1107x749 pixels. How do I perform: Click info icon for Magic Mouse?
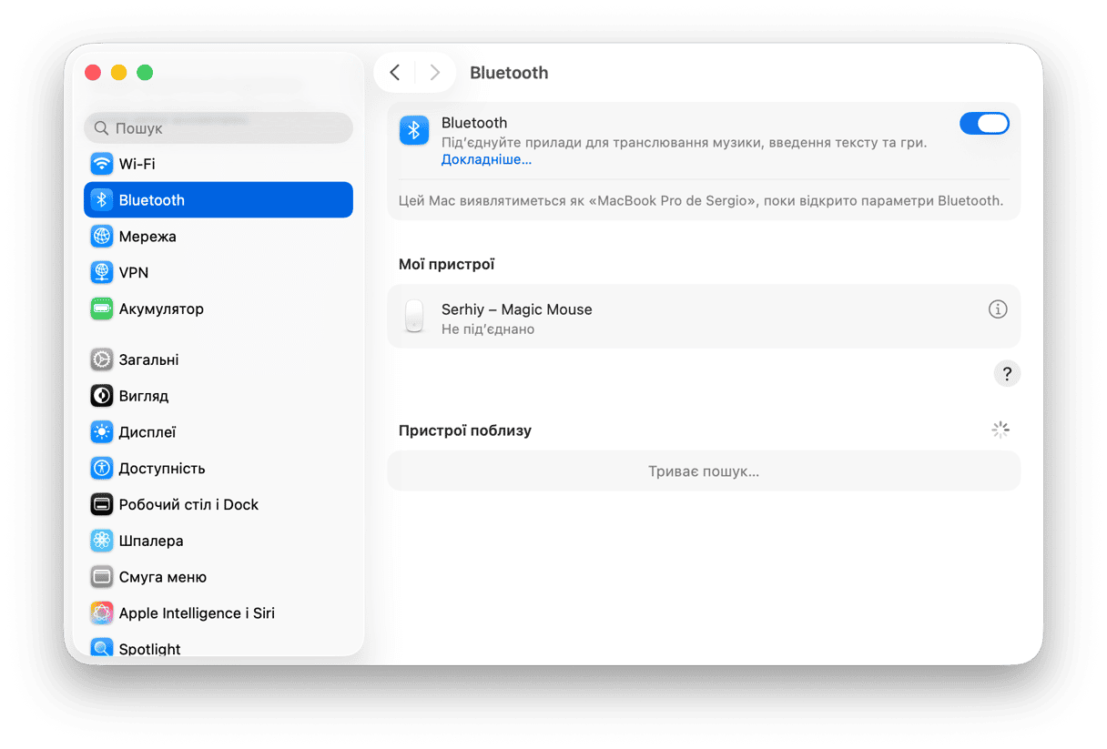click(x=998, y=309)
